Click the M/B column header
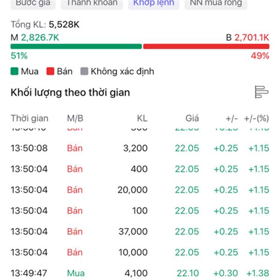The height and width of the screenshot is (280, 280). [x=75, y=118]
